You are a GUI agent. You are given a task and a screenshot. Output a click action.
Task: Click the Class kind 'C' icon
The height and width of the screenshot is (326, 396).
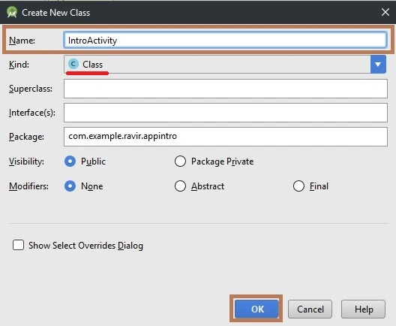coord(73,65)
